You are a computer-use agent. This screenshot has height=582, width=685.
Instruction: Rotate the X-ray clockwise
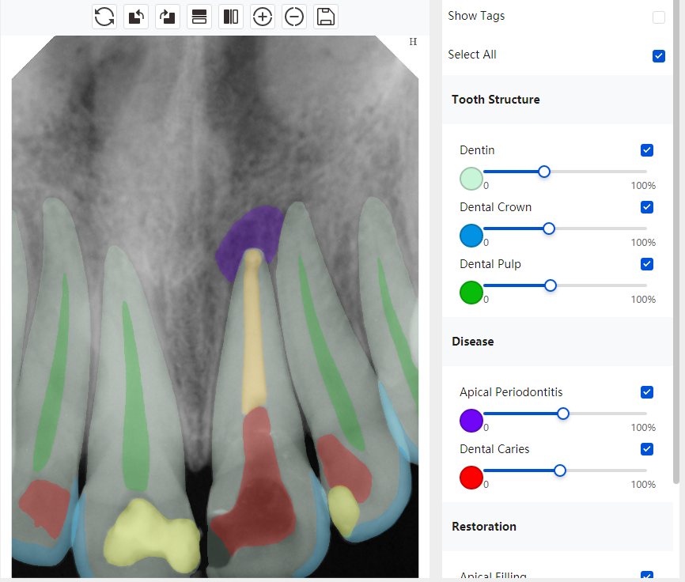168,17
